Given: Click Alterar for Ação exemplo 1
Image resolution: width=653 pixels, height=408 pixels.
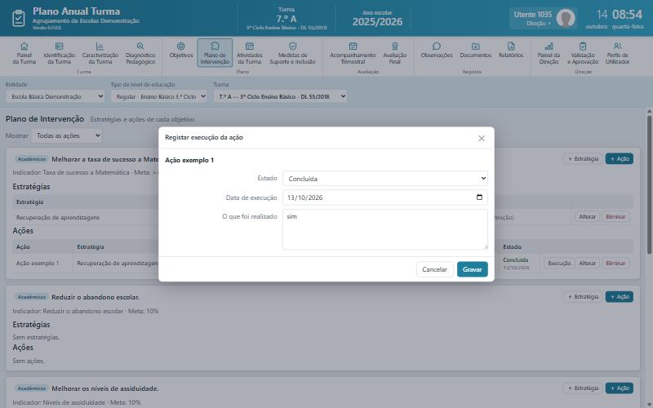Looking at the screenshot, I should tap(587, 263).
